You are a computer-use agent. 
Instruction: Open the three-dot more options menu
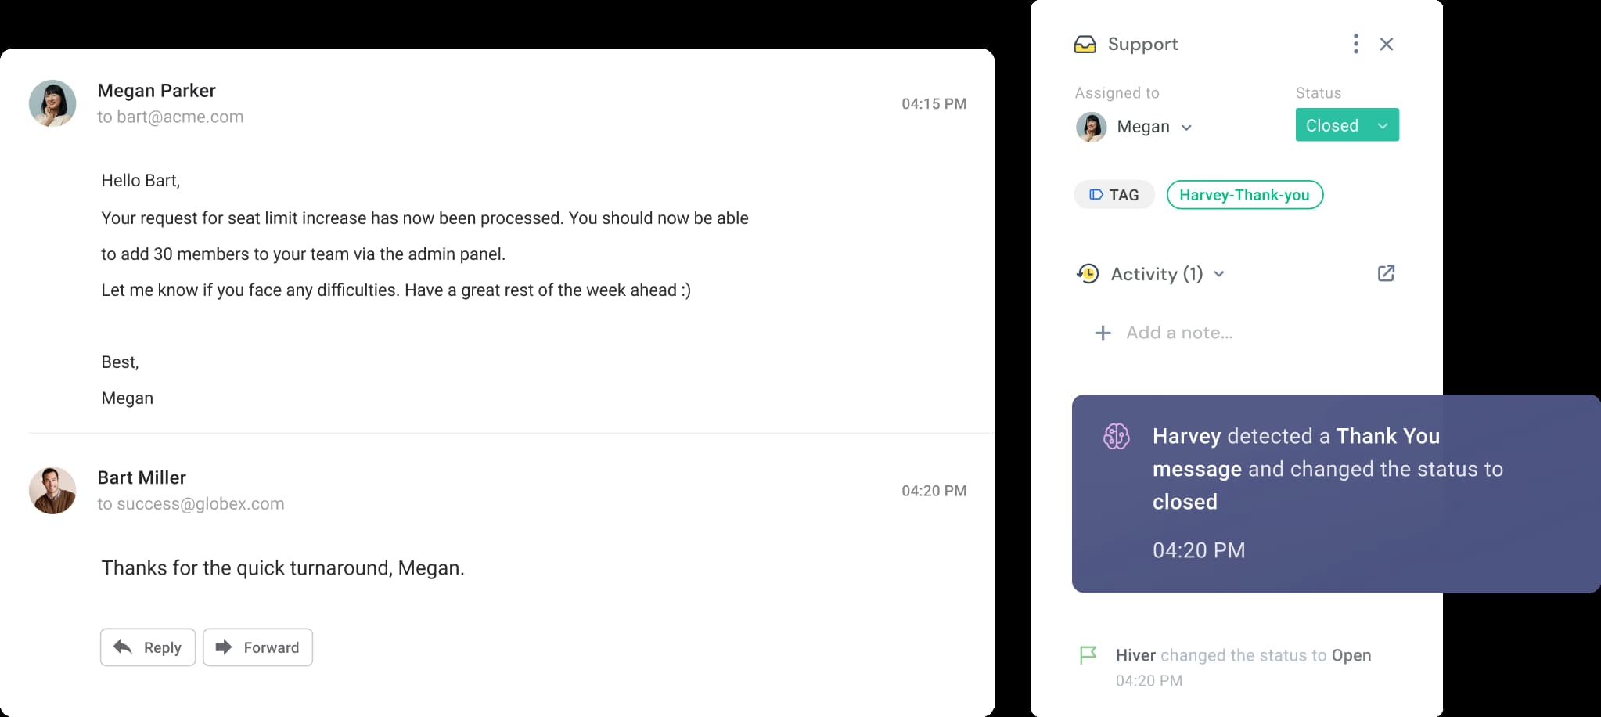pyautogui.click(x=1355, y=44)
